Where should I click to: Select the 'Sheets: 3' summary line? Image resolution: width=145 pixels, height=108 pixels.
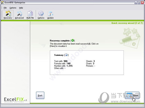pos(90,61)
